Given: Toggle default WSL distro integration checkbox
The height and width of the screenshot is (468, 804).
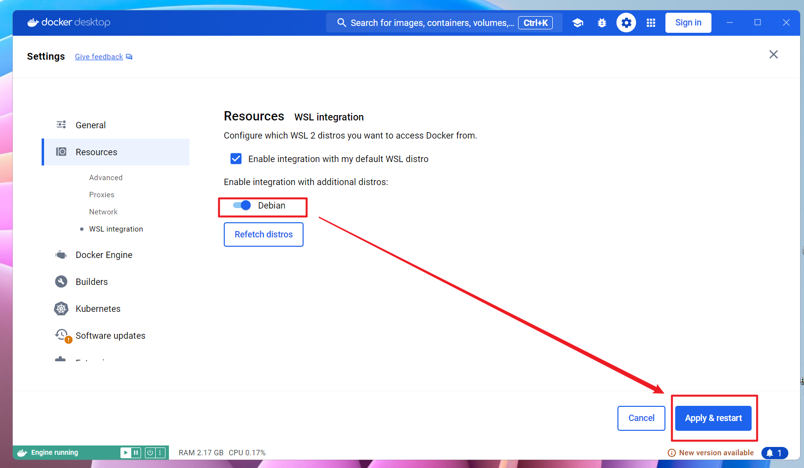Looking at the screenshot, I should click(236, 159).
